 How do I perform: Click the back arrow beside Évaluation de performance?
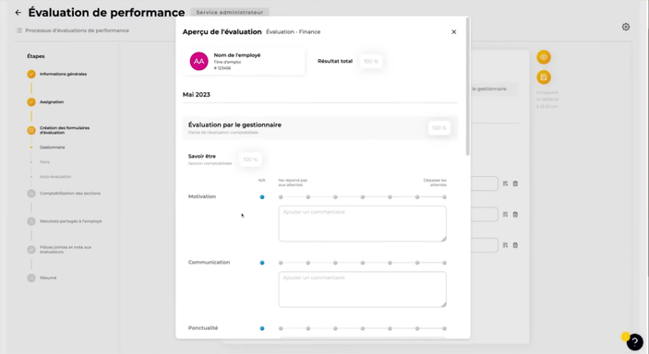click(x=18, y=12)
